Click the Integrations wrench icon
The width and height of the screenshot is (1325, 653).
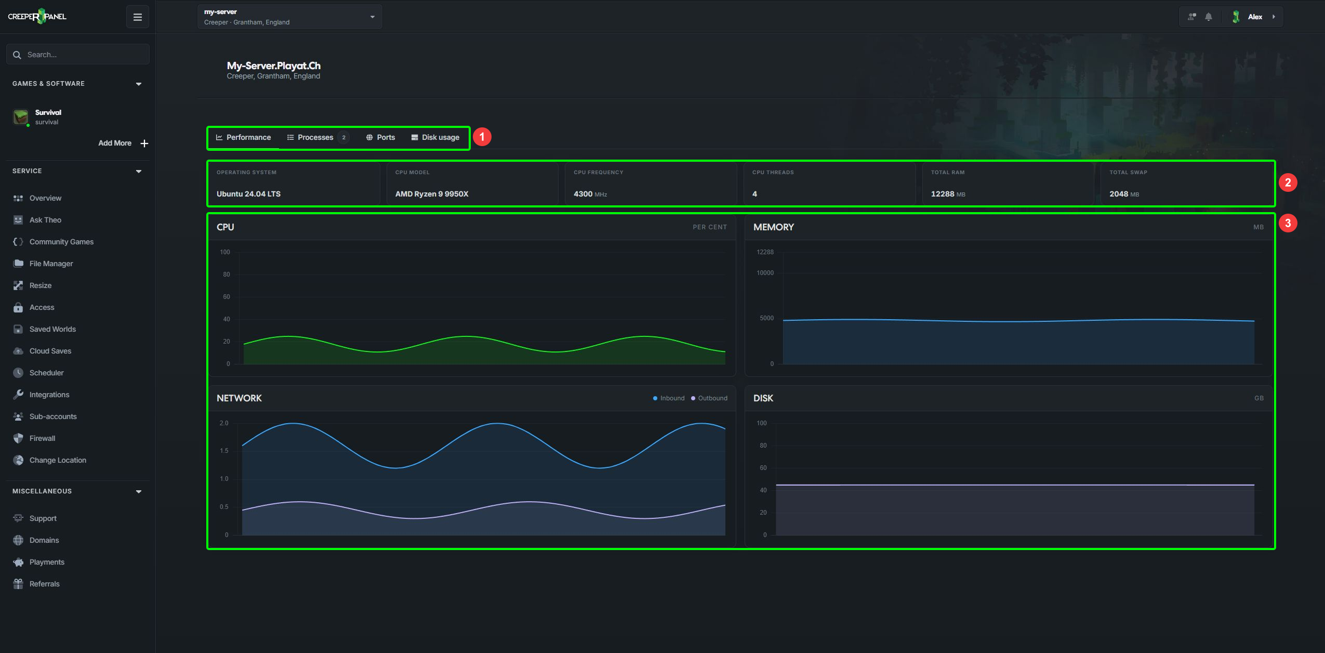18,395
